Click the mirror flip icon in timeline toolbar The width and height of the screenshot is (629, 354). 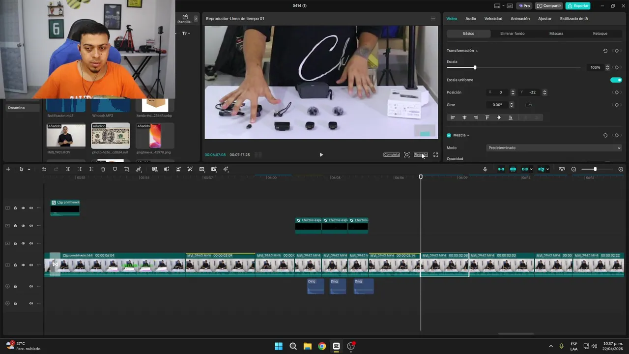[x=166, y=169]
